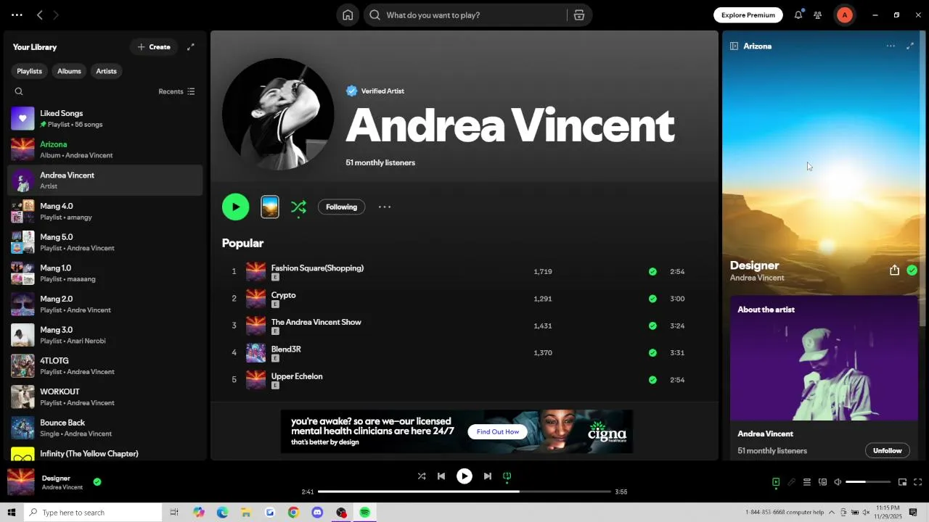Open Bounce Back single
Viewport: 929px width, 522px height.
click(x=105, y=428)
